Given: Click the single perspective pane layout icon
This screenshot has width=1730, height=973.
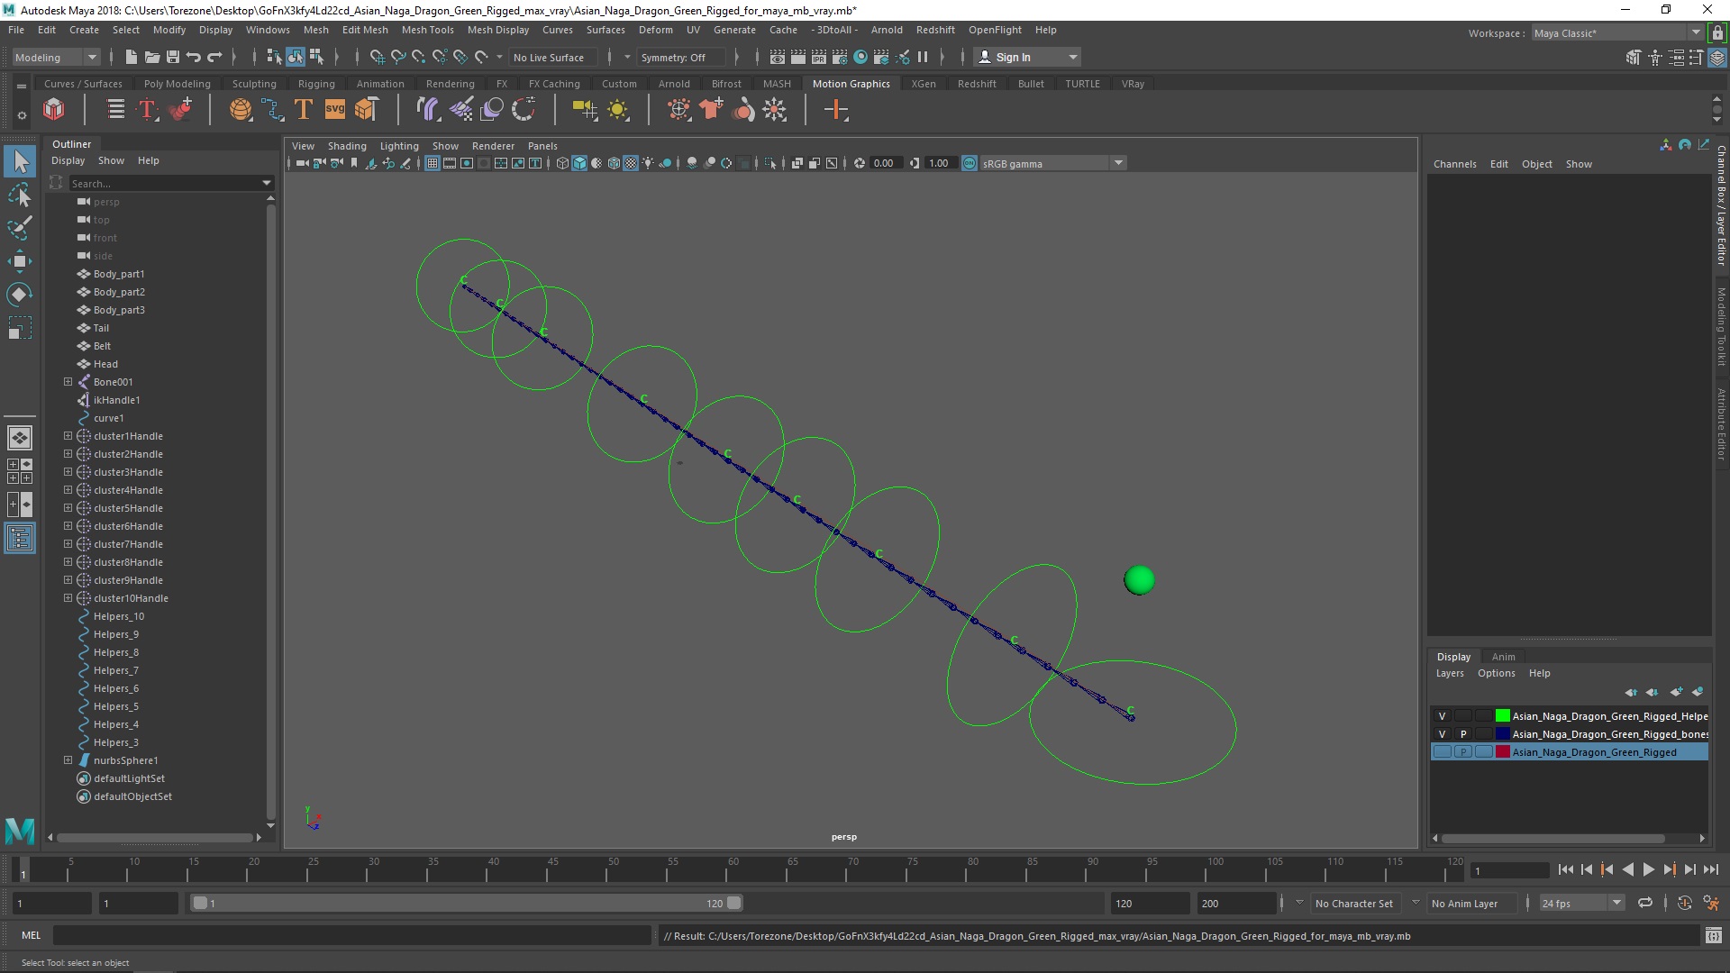Looking at the screenshot, I should 20,438.
